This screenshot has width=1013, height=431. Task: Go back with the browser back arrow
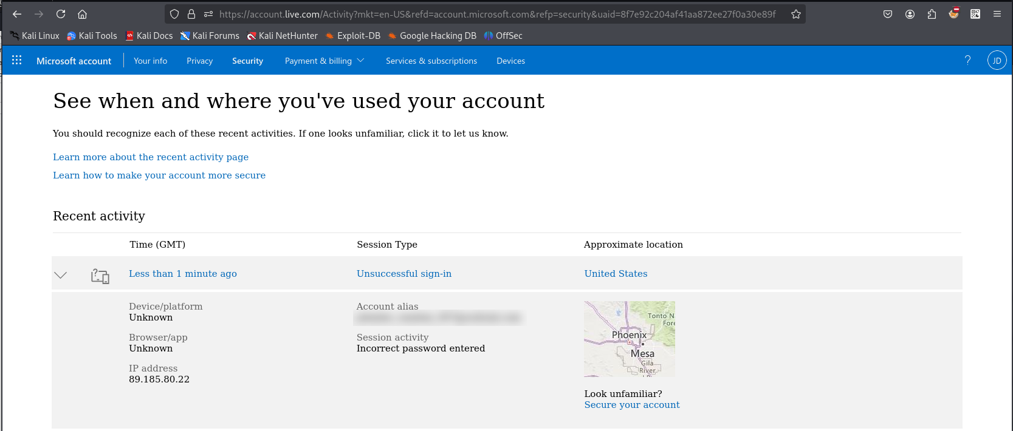tap(17, 14)
